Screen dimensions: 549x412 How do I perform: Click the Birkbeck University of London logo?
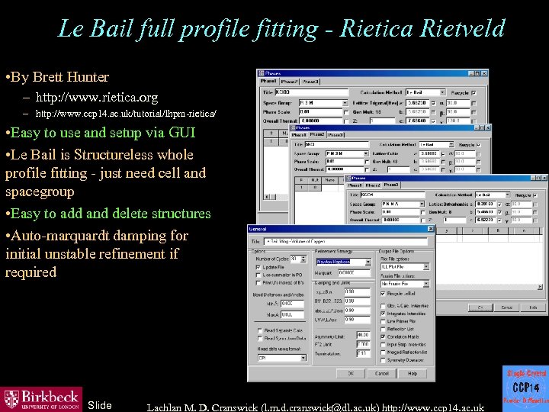coord(41,399)
